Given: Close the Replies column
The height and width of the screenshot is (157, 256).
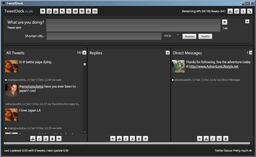Looking at the screenshot, I should tap(168, 53).
